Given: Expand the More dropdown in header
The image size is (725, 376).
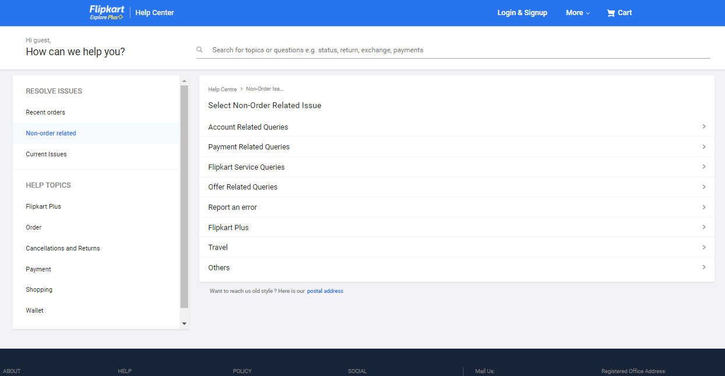Looking at the screenshot, I should tap(578, 13).
